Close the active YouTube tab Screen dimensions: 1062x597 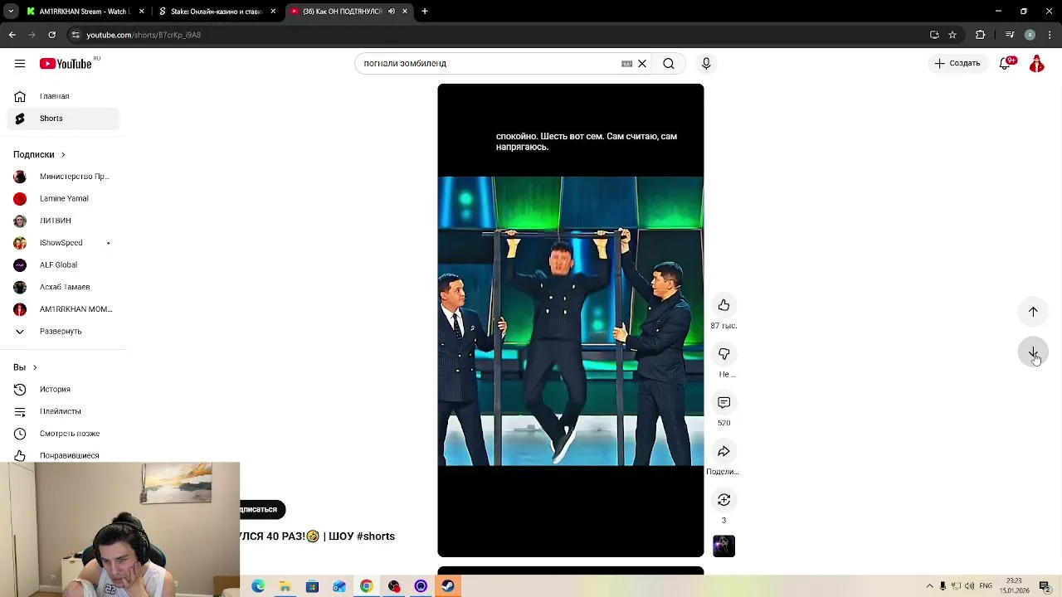pyautogui.click(x=405, y=12)
